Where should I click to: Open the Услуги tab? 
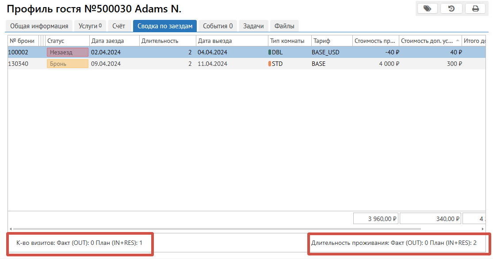click(90, 26)
